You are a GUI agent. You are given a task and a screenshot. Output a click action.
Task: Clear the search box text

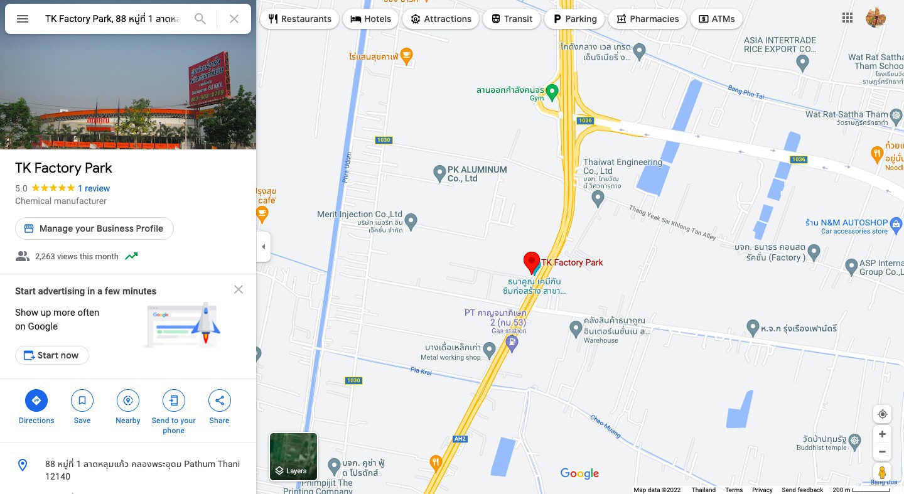[234, 19]
